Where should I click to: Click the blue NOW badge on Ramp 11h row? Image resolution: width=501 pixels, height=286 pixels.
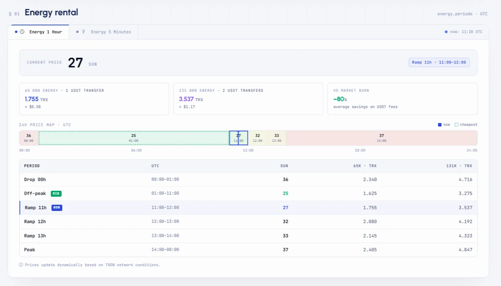pos(57,208)
